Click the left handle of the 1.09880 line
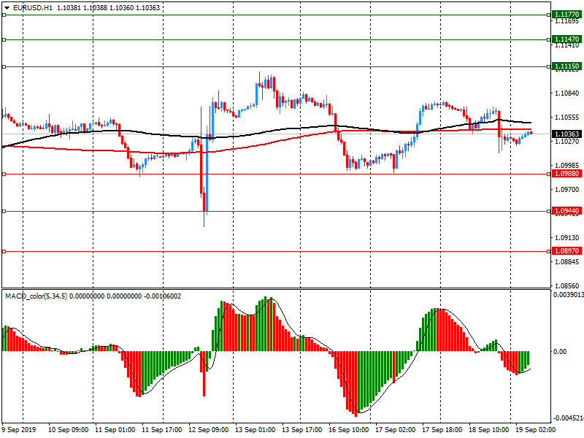Screen dimensions: 584x438 pos(4,174)
